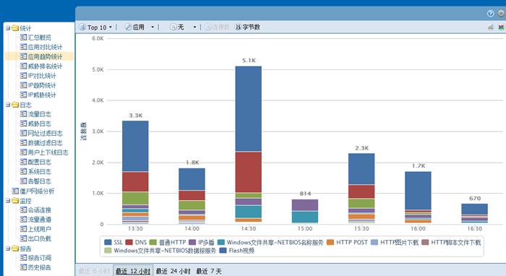Screen dimensions: 506x276
Task: Open the settings gear icon
Action: click(501, 13)
